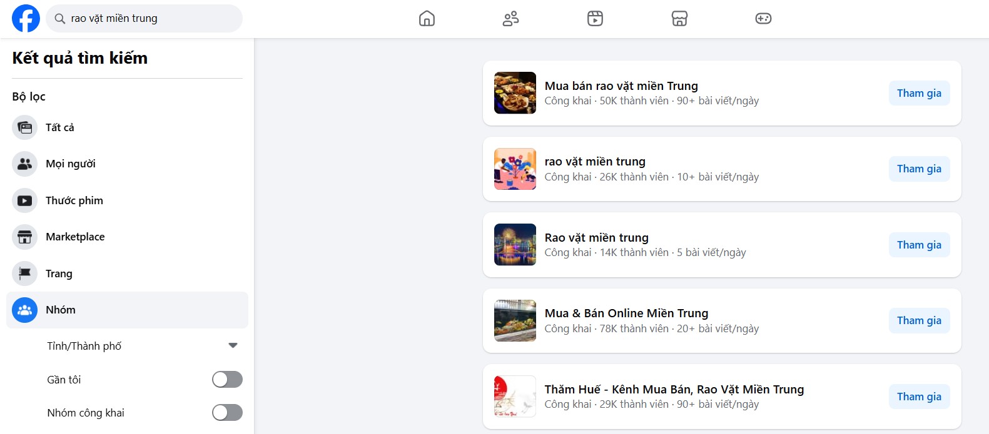The width and height of the screenshot is (989, 434).
Task: Expand the Tỉnh/Thành phố dropdown
Action: coord(232,344)
